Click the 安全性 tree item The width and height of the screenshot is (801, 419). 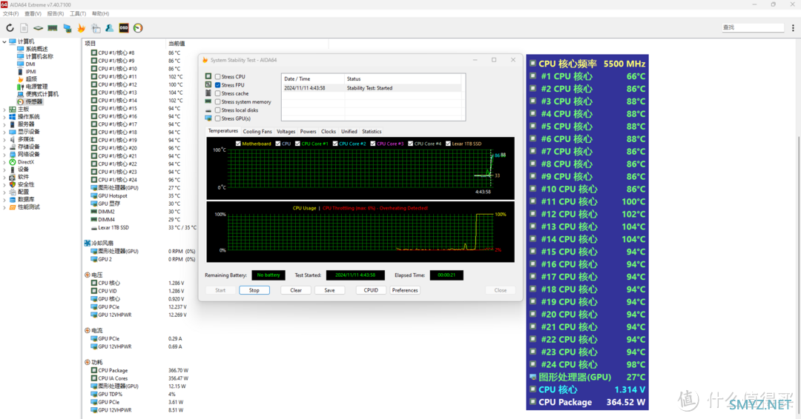22,184
